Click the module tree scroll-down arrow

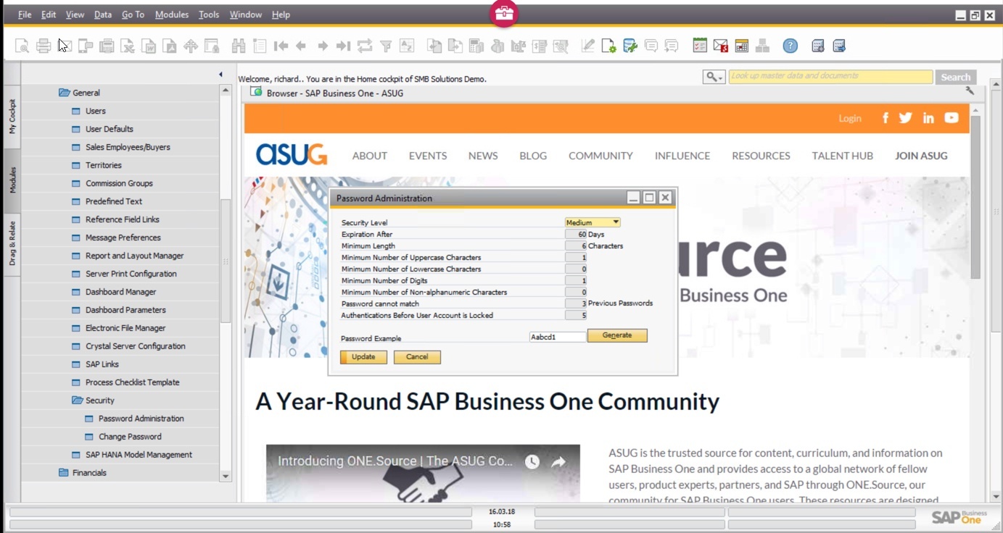(226, 477)
